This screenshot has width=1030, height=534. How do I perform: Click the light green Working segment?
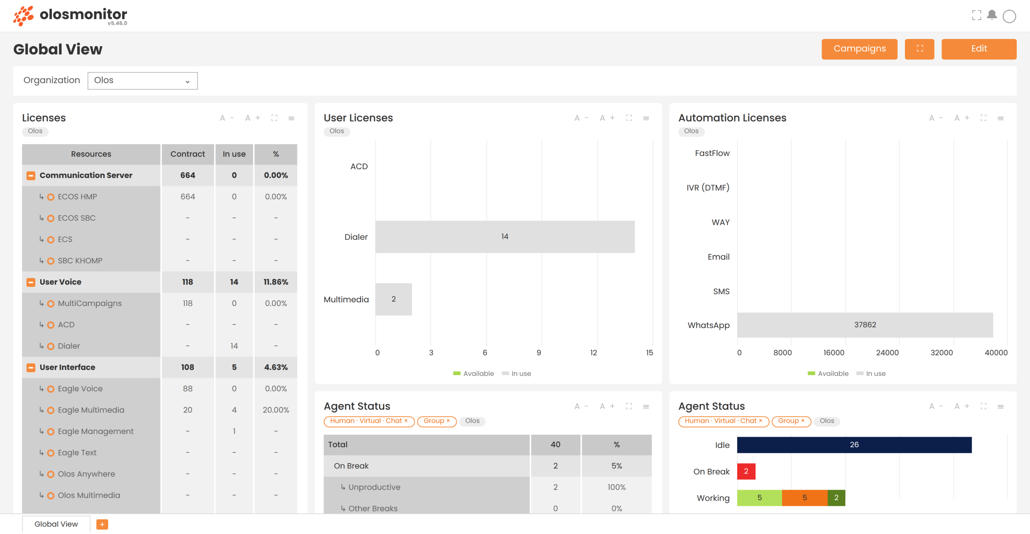760,498
